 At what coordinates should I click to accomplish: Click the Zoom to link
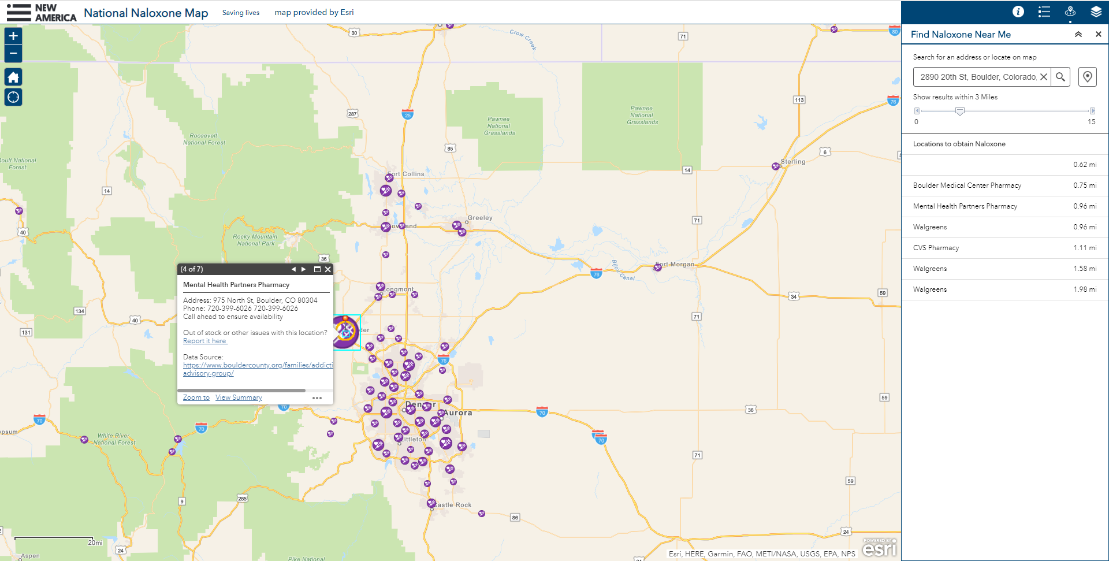[x=196, y=397]
